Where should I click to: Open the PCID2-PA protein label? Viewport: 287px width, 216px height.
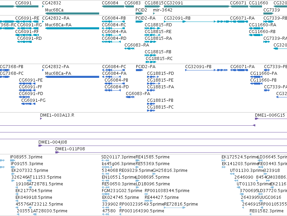click(x=146, y=67)
